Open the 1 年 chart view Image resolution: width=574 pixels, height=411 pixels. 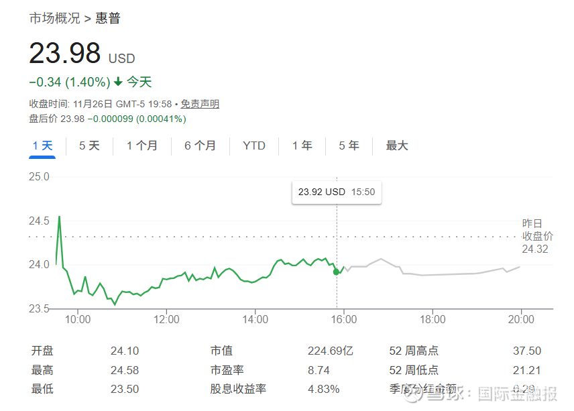click(x=302, y=145)
